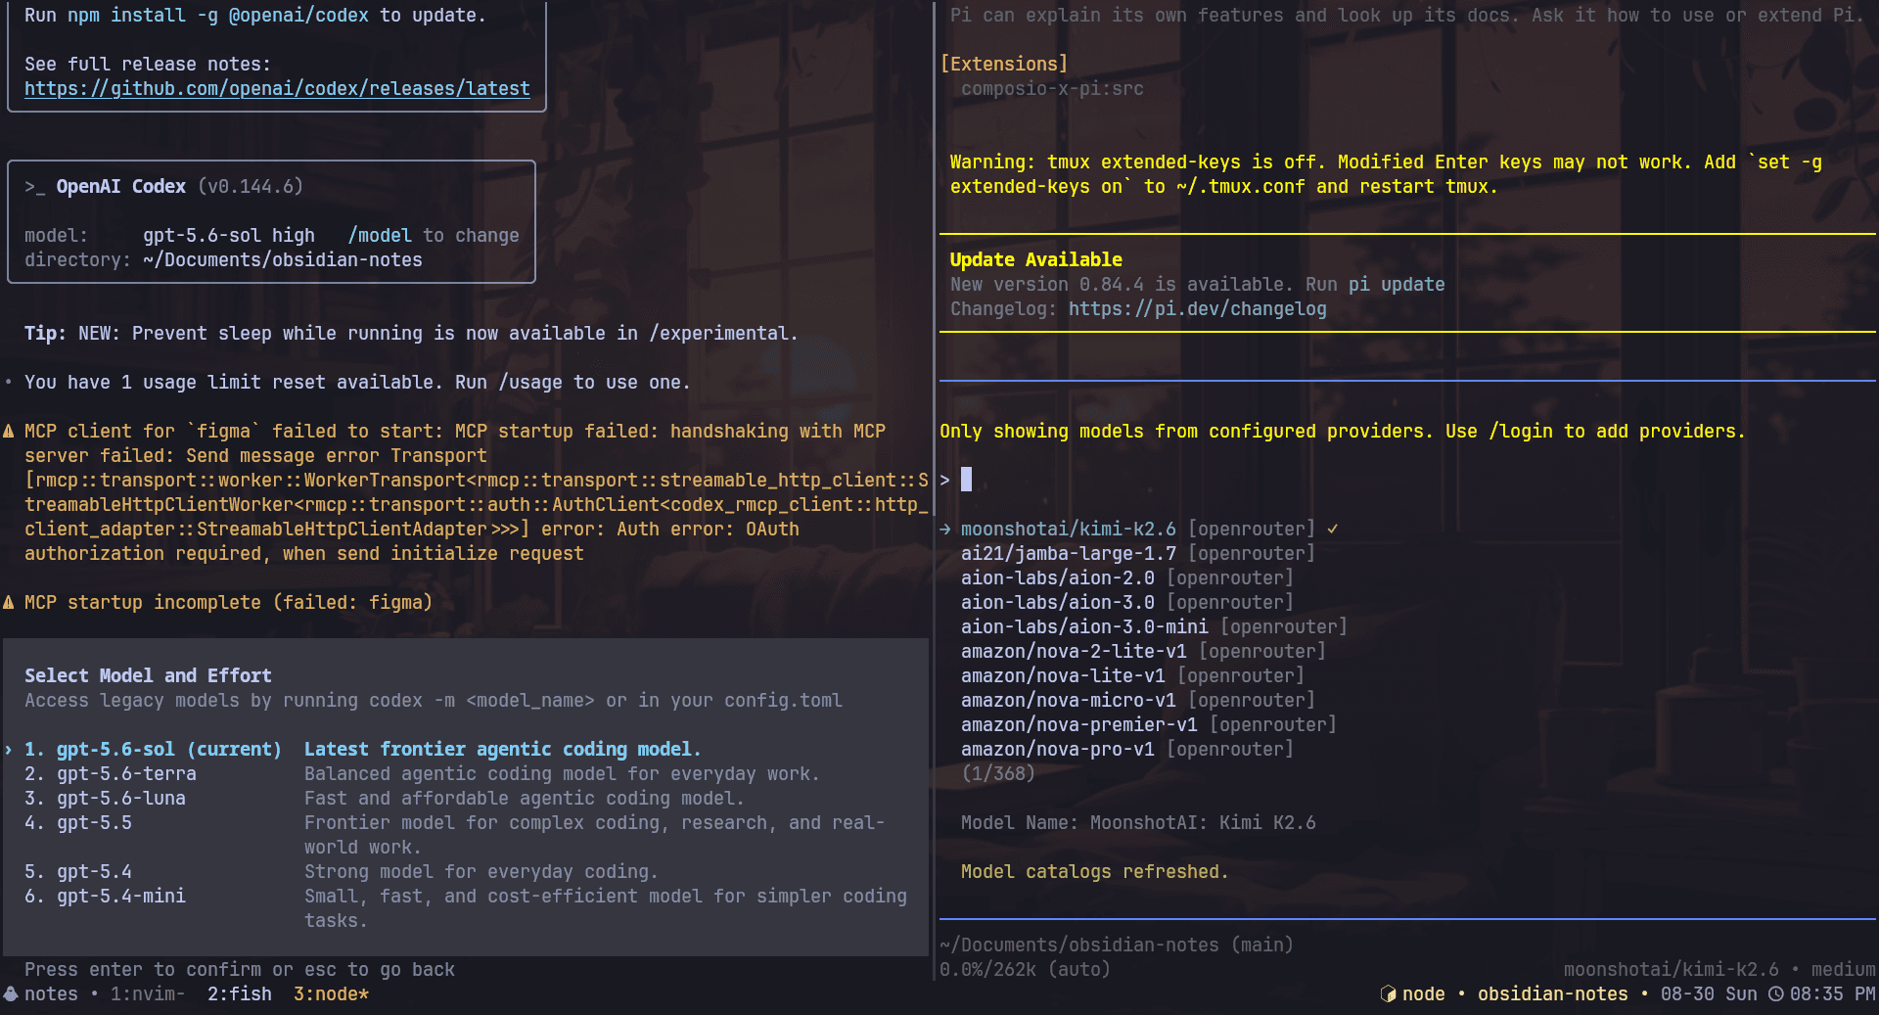Screen dimensions: 1879x1015
Task: Click the Codex directory '~/Documents/obsidian-notes' value
Action: 283,260
